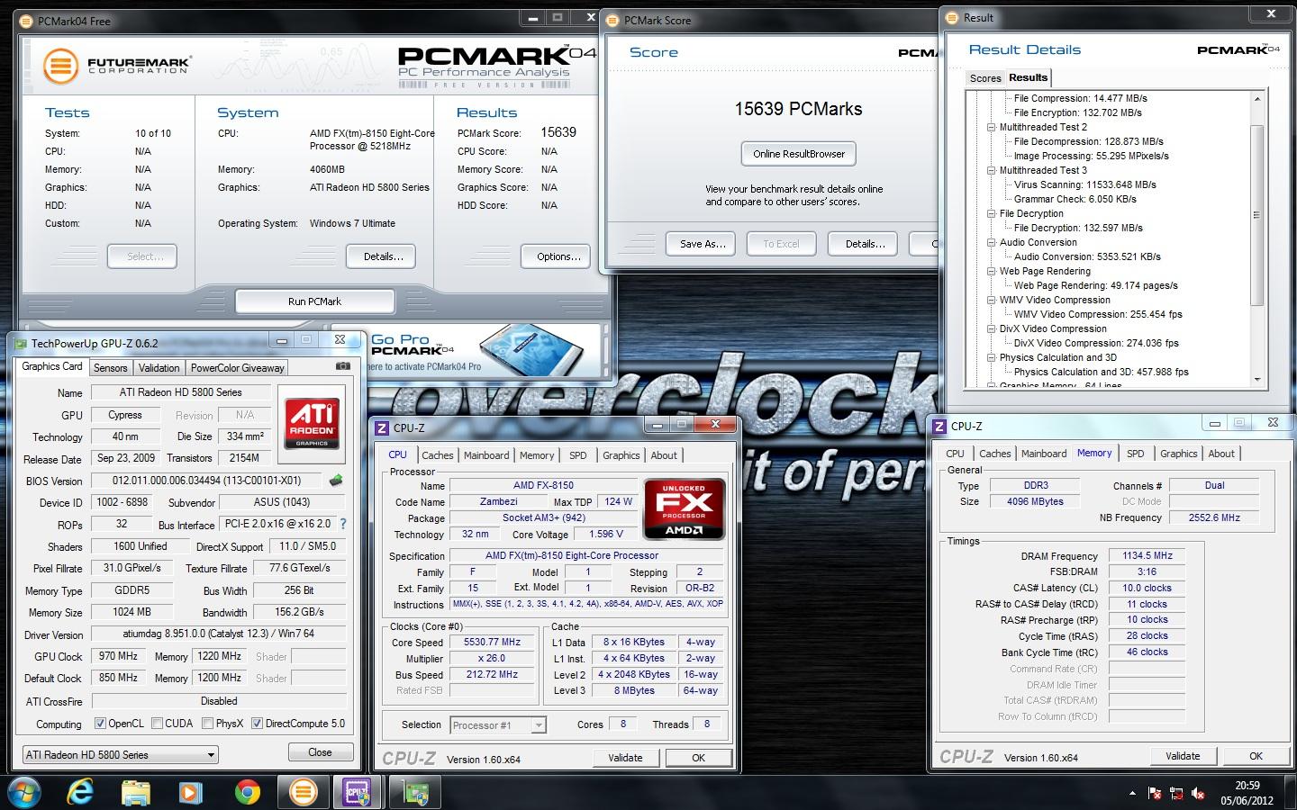Collapse the Physics Calculation and 3D node
Image resolution: width=1297 pixels, height=810 pixels.
pos(992,357)
